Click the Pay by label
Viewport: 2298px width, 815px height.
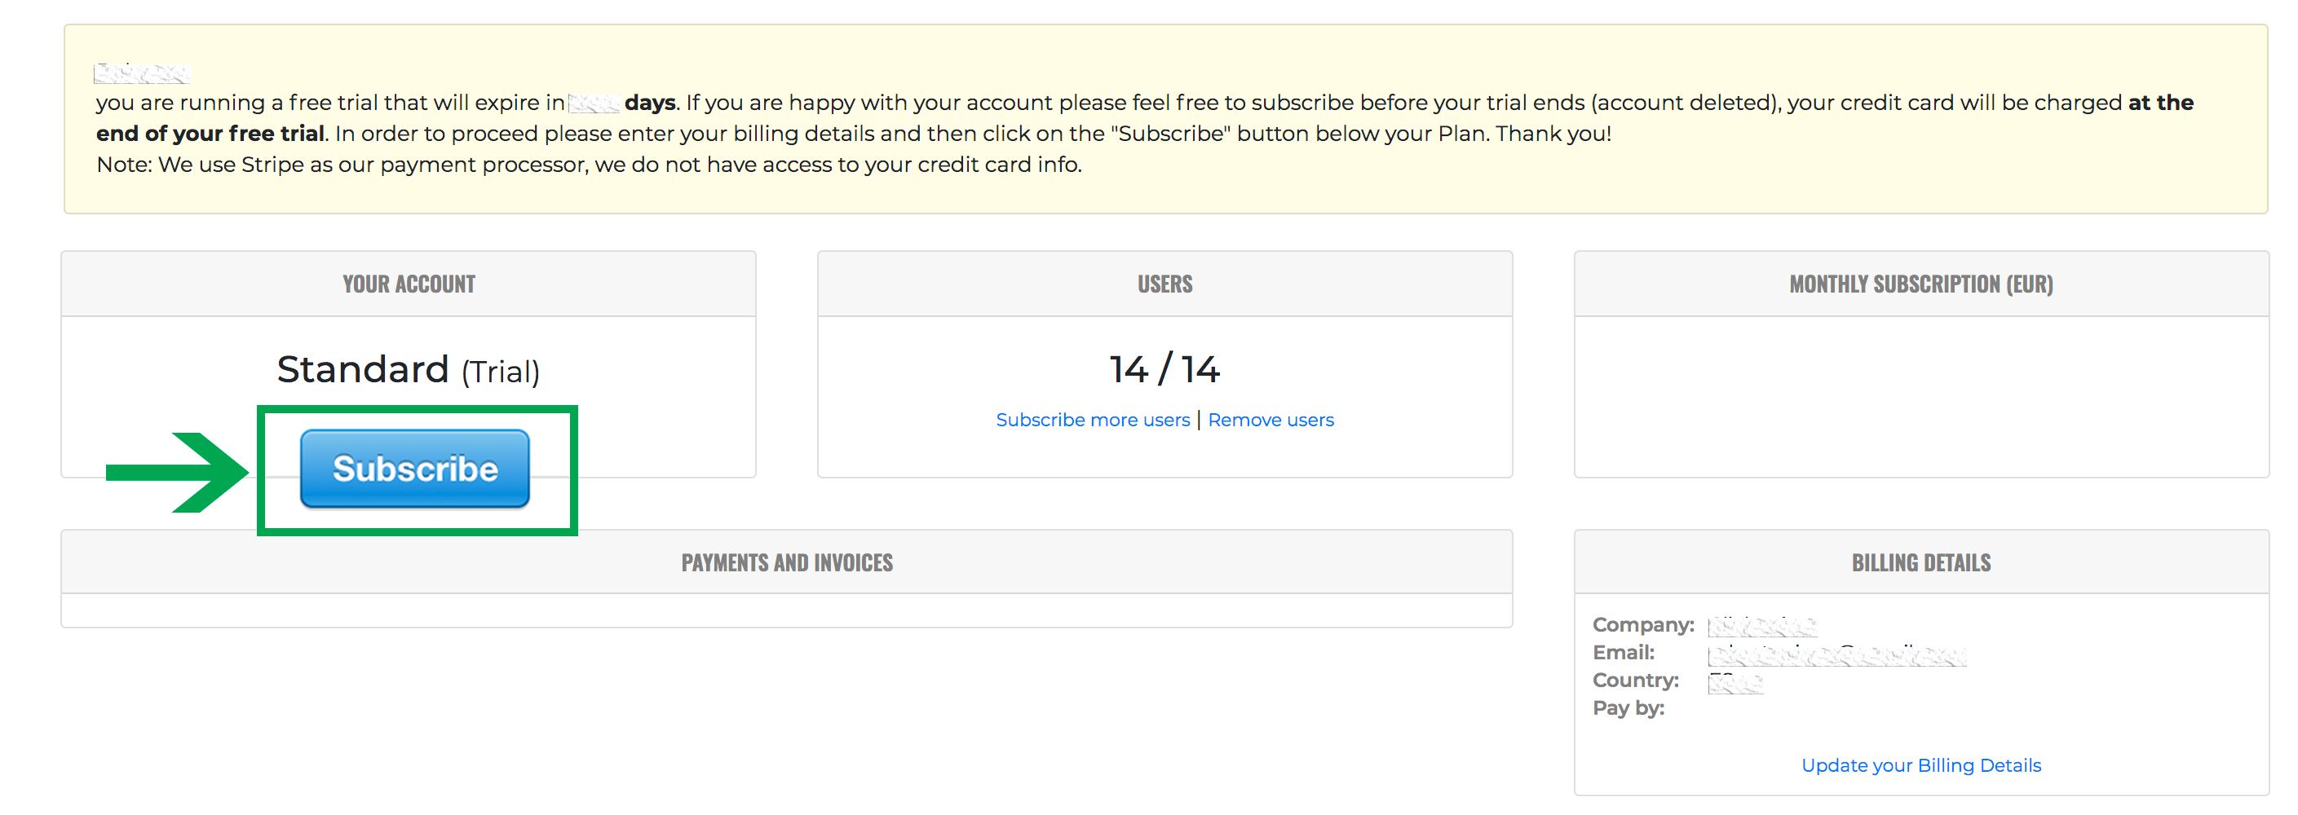point(1628,708)
